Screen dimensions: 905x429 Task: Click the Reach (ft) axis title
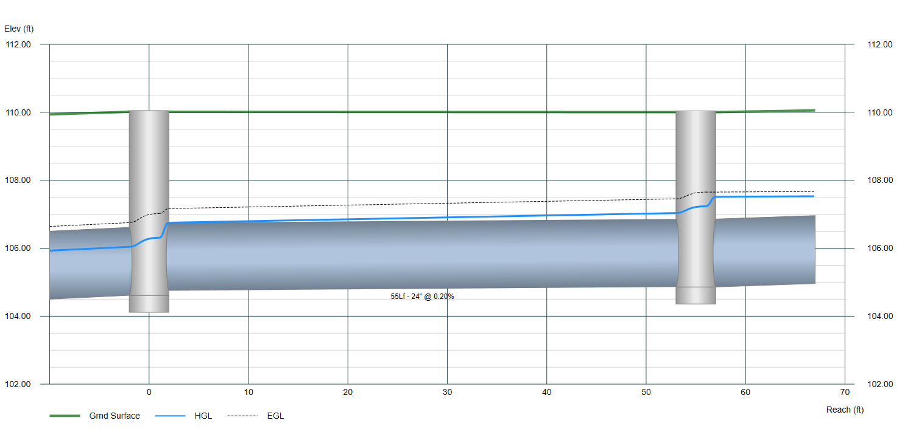(x=845, y=410)
